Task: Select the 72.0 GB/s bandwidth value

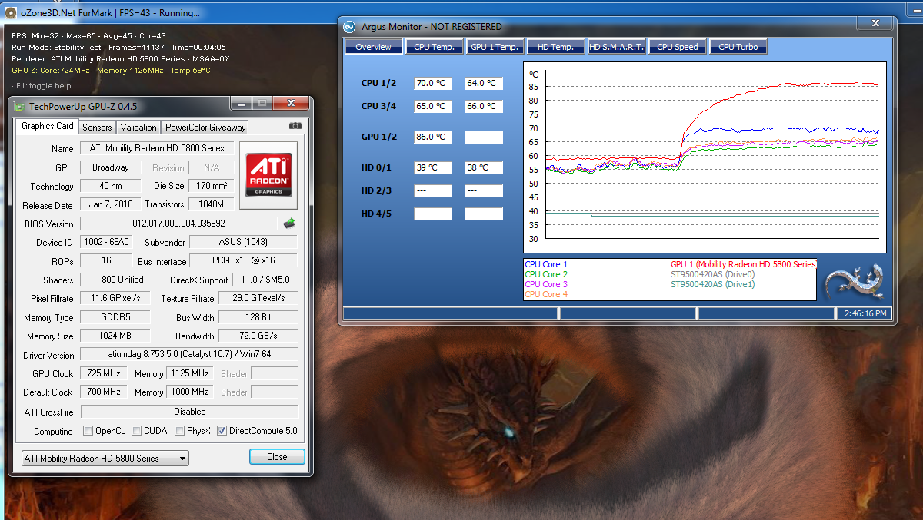Action: coord(258,336)
